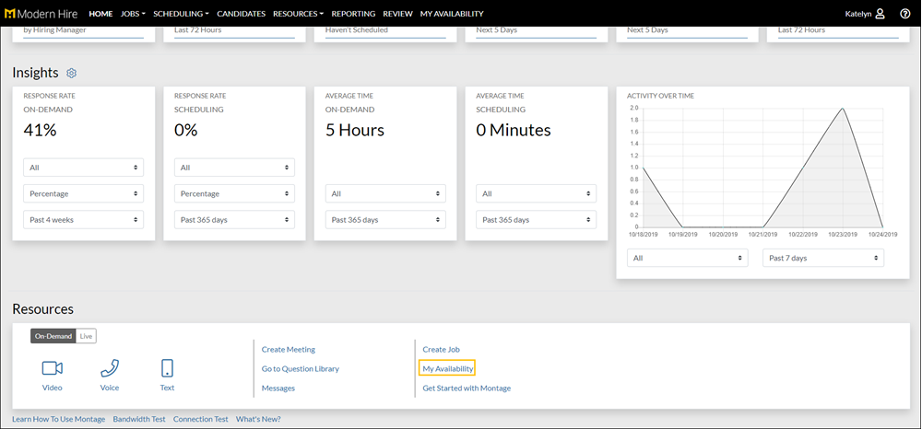Click the Voice phone icon
Image resolution: width=922 pixels, height=429 pixels.
(110, 368)
